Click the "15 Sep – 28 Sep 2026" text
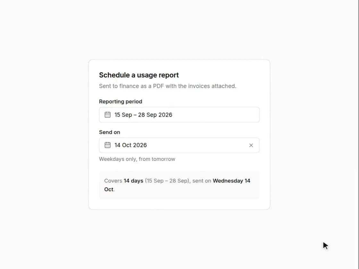The height and width of the screenshot is (269, 359). pos(143,115)
